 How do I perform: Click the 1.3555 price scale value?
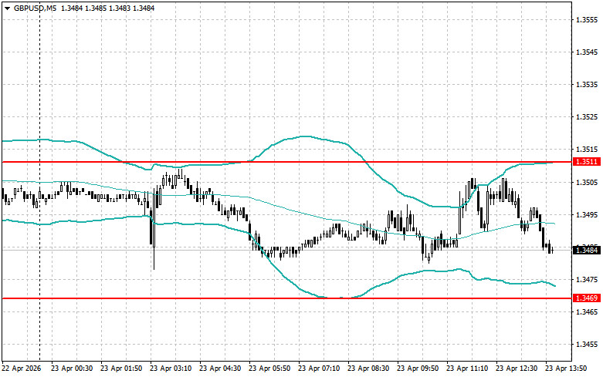[x=587, y=19]
